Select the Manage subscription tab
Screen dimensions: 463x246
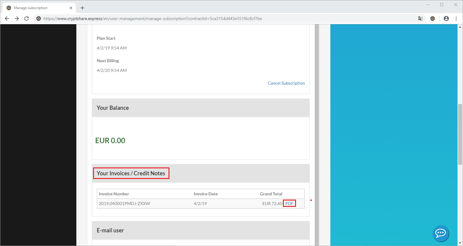click(x=33, y=8)
